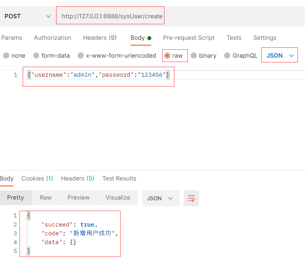Open the response Cookies (1) tab

tap(37, 178)
